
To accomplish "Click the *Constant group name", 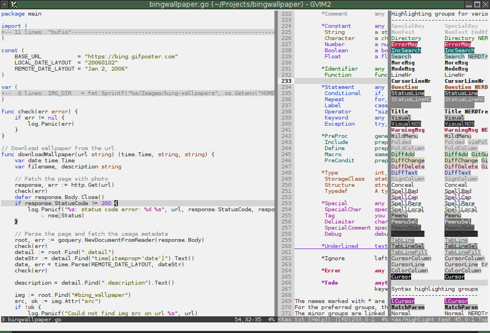I will click(336, 26).
